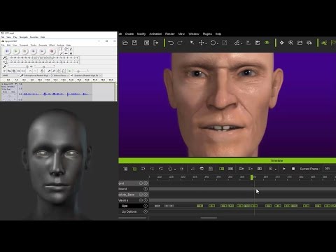Click the Current Frame input field
The image size is (336, 252).
point(330,169)
